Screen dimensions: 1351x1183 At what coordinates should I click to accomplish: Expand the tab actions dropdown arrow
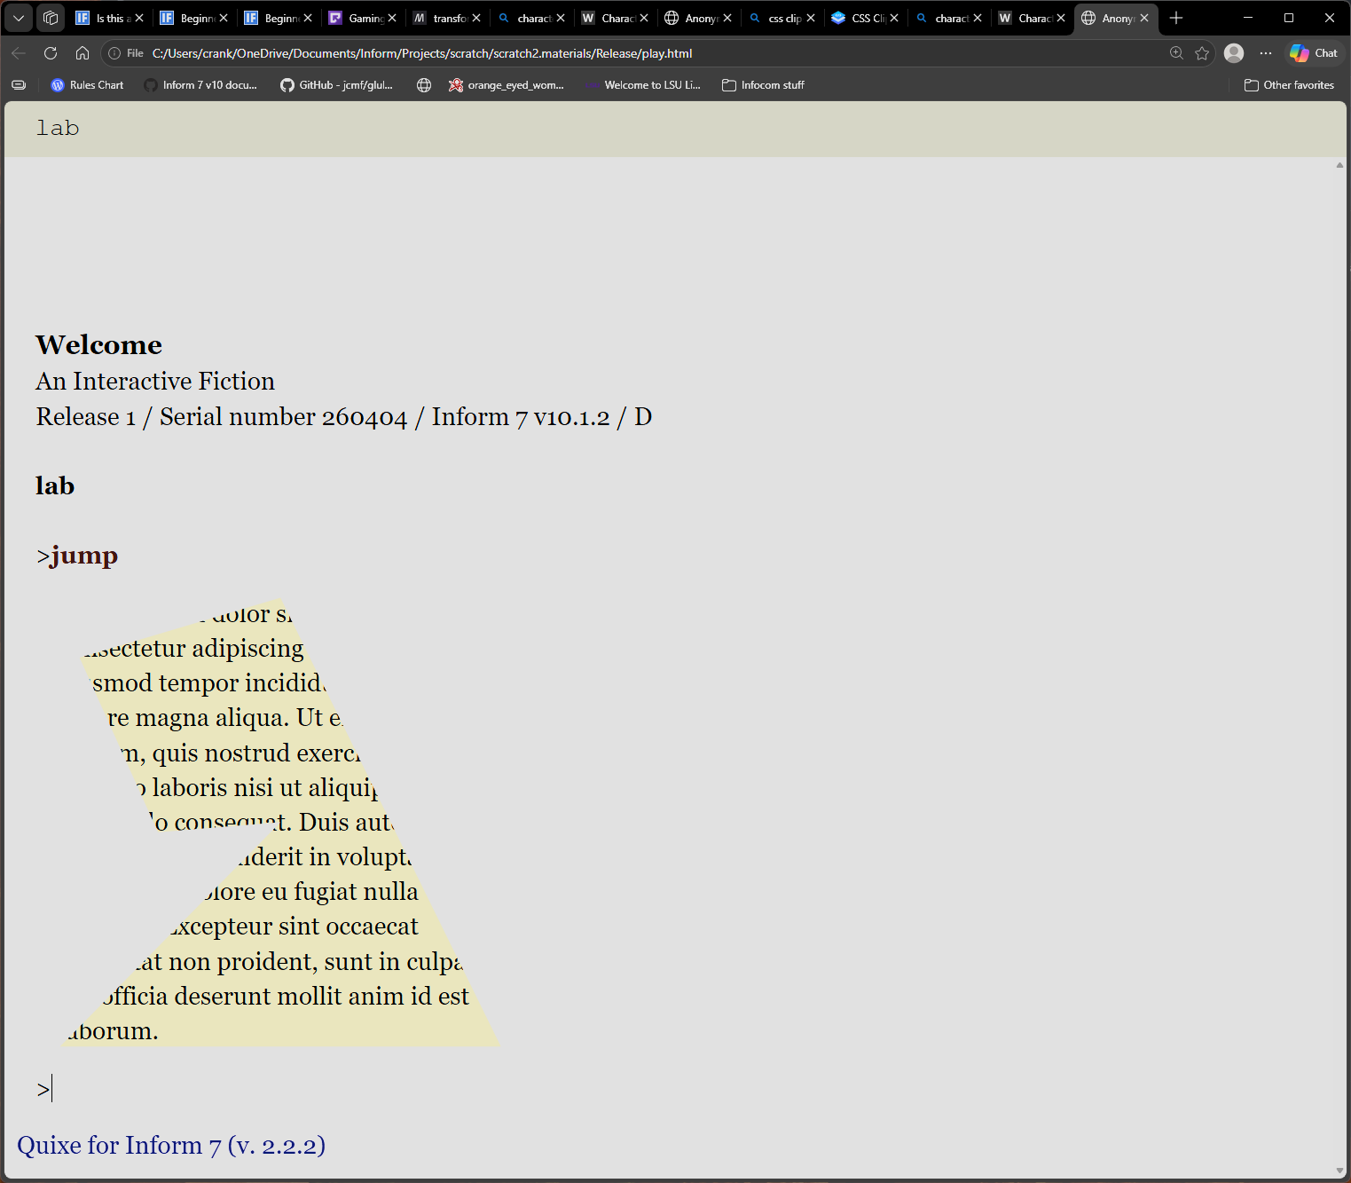click(x=19, y=18)
